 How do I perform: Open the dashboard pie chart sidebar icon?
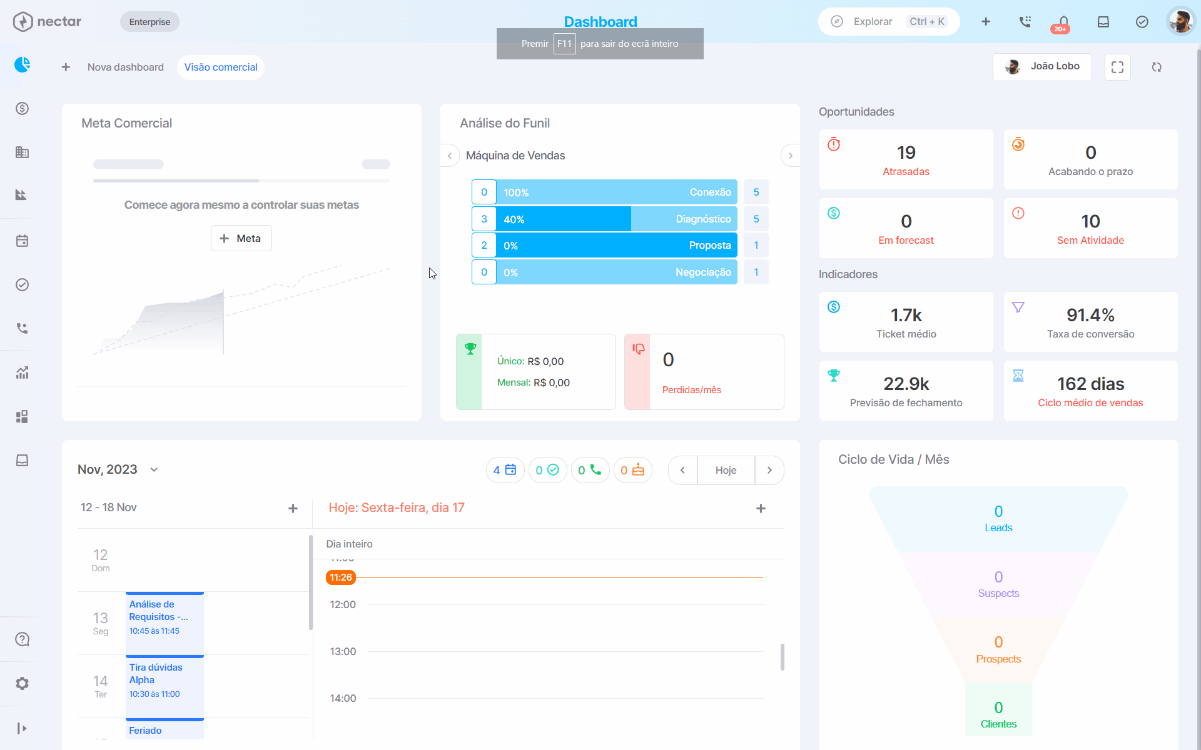[x=23, y=64]
